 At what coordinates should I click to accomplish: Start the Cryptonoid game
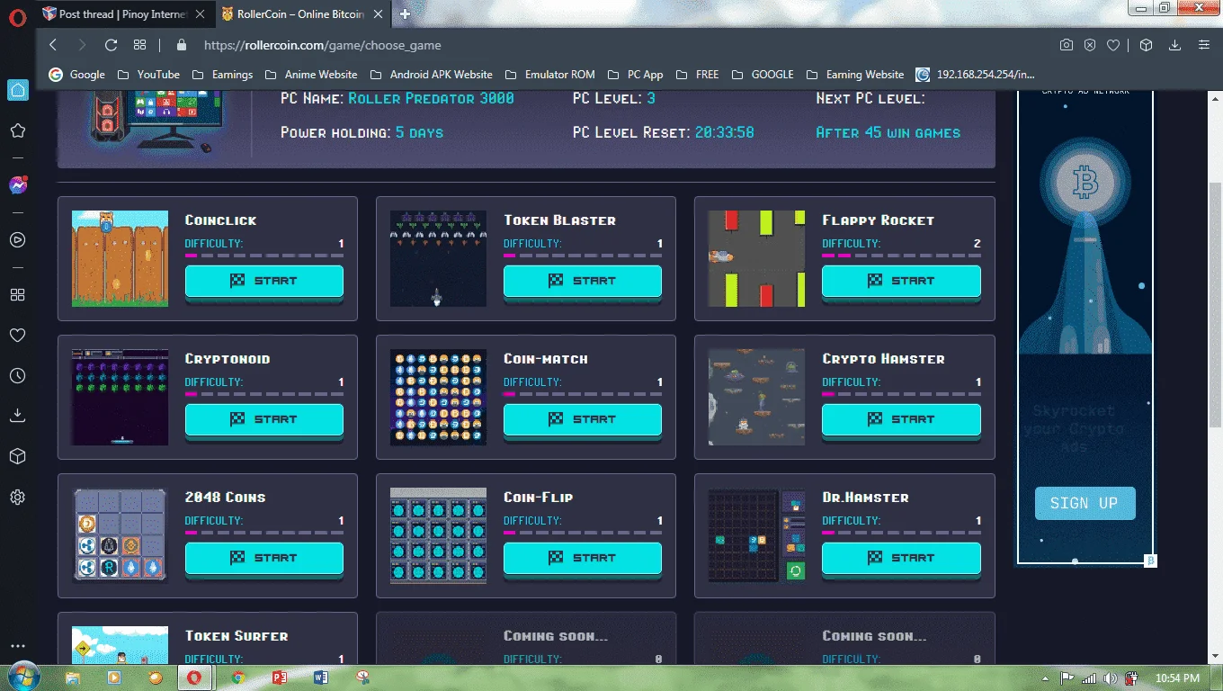[x=264, y=419]
